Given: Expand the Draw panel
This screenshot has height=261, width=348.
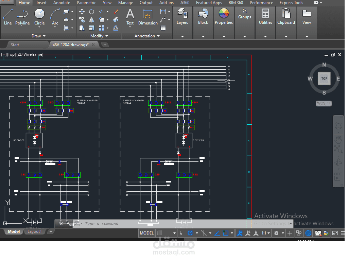Looking at the screenshot, I should click(x=38, y=36).
